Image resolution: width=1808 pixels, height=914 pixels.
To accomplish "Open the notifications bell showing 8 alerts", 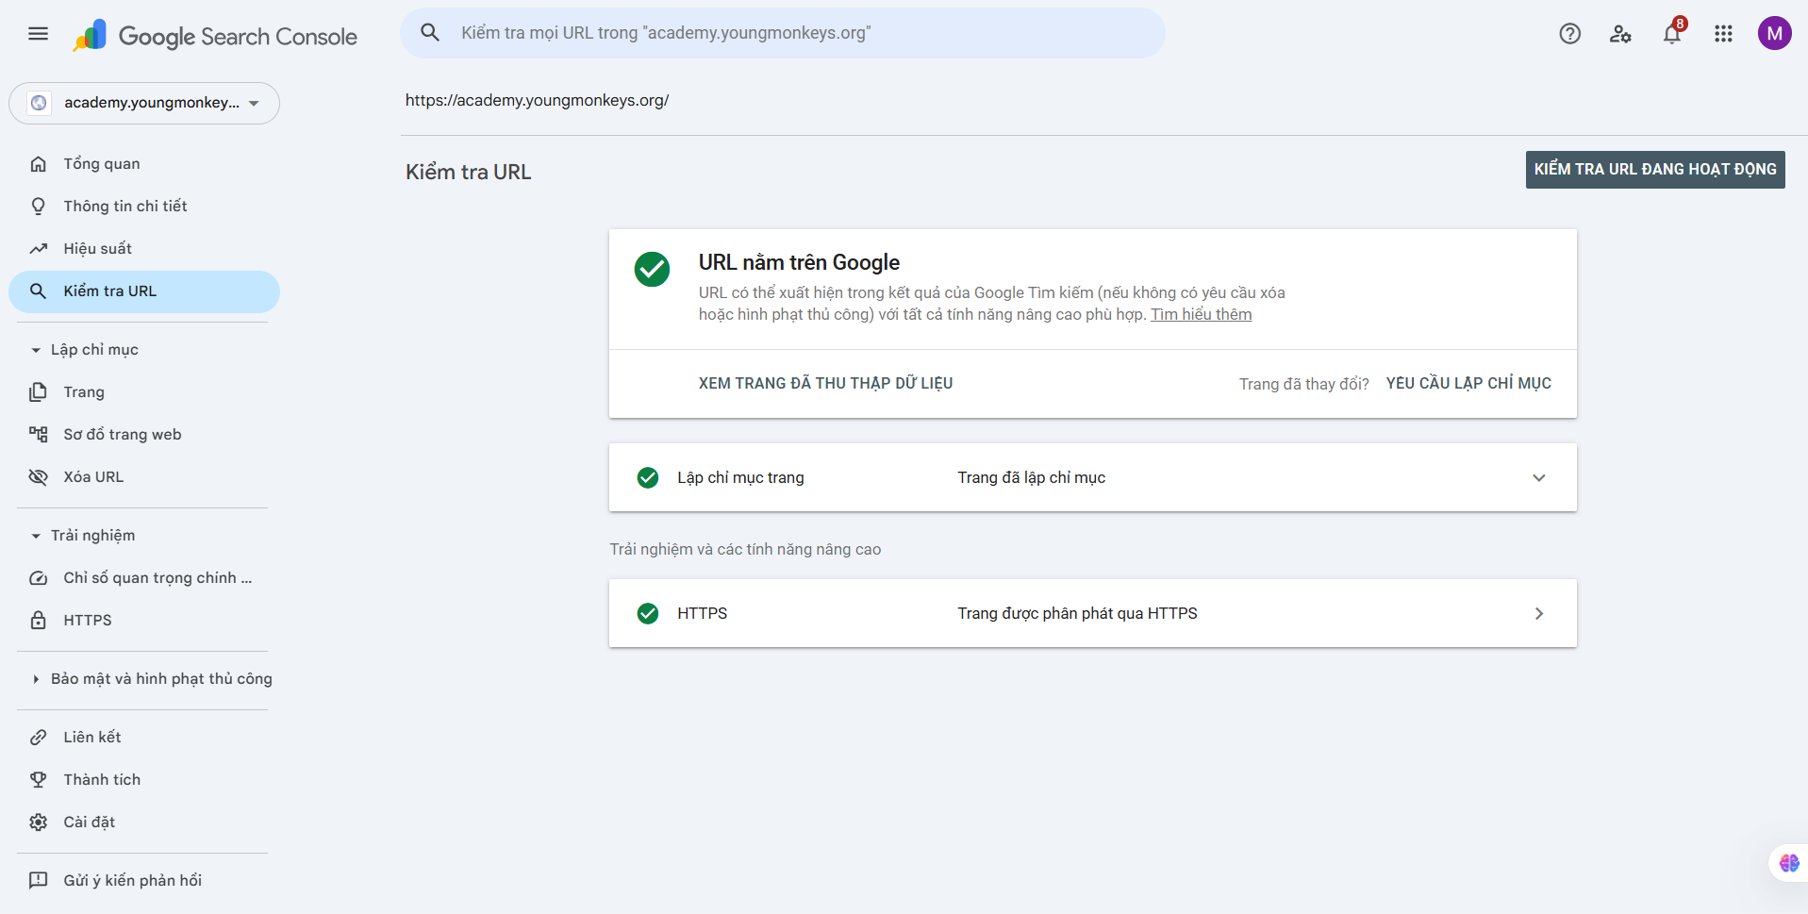I will point(1673,34).
